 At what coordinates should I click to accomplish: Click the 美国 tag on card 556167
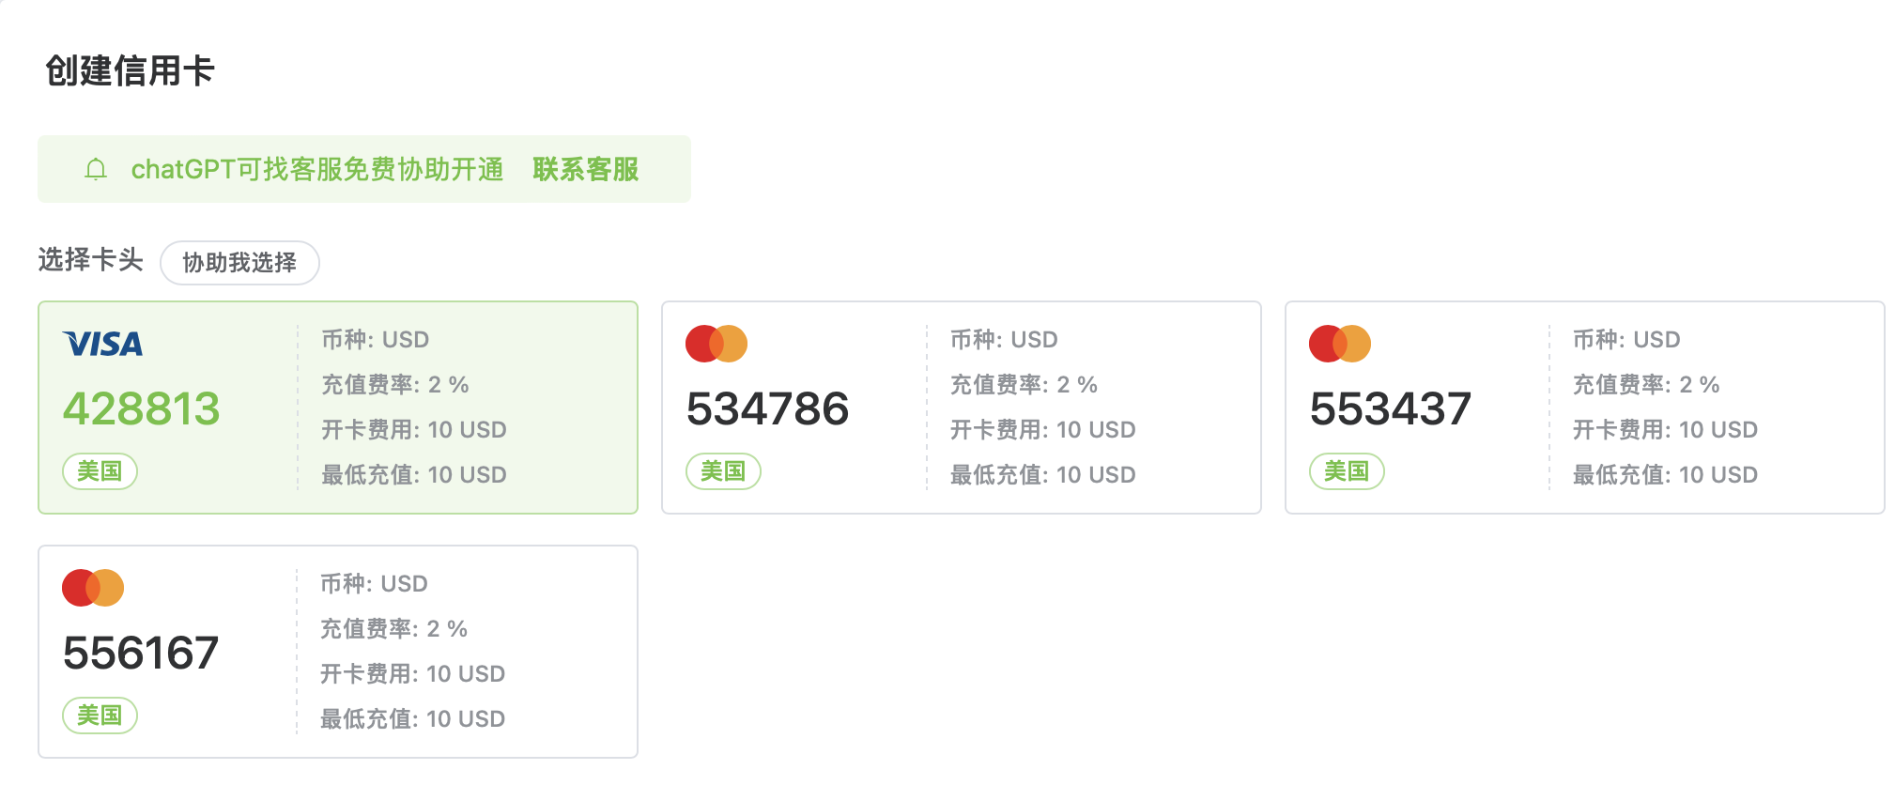[100, 716]
